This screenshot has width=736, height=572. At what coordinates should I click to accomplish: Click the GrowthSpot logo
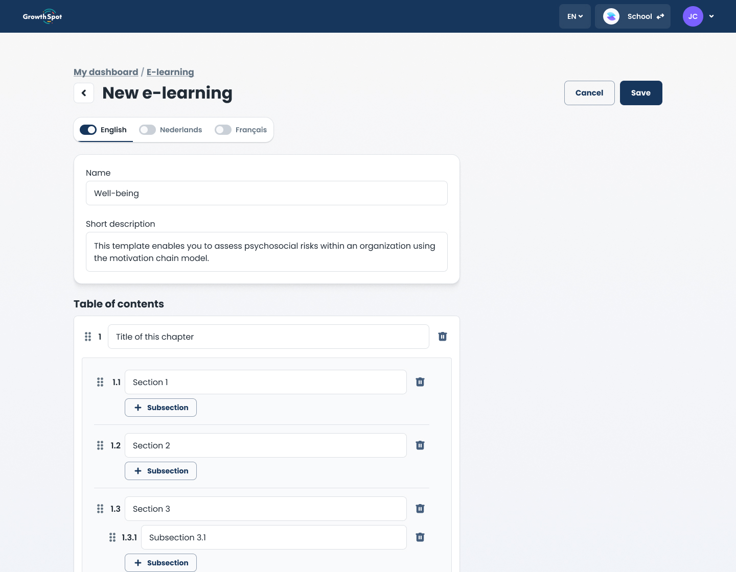click(42, 16)
